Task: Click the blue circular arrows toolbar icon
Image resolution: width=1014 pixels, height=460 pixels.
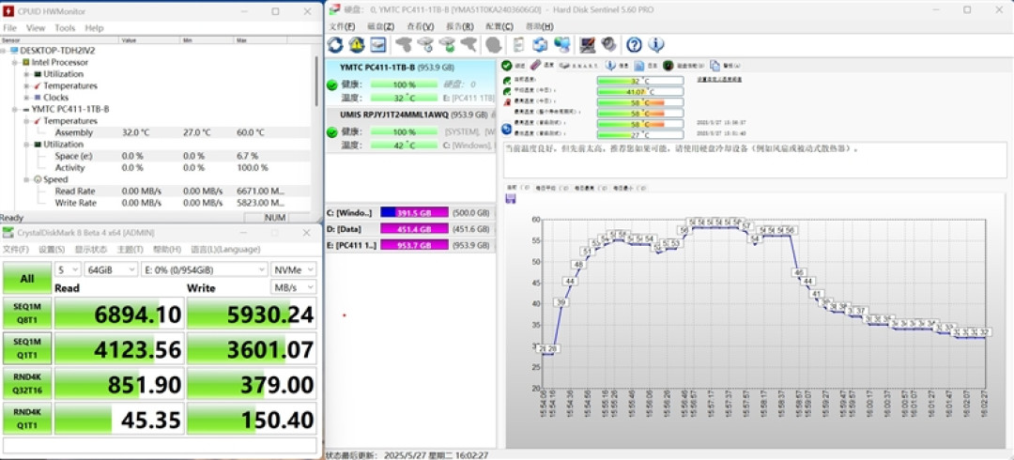Action: click(x=540, y=45)
